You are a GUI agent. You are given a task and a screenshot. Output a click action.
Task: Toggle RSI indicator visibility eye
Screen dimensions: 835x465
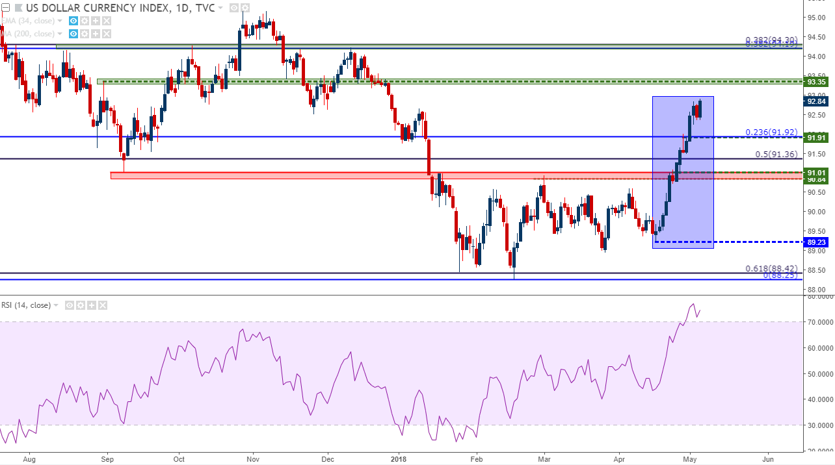[x=70, y=305]
